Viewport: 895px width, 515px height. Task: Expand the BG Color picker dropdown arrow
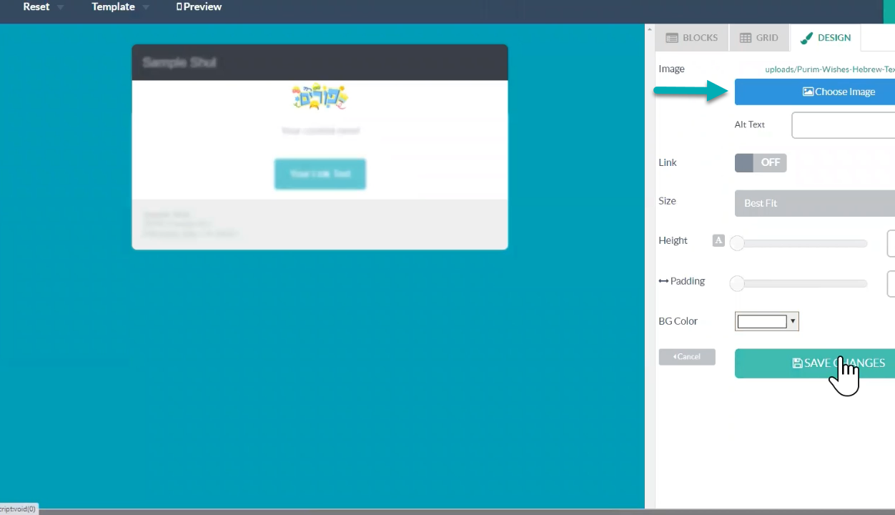click(793, 322)
